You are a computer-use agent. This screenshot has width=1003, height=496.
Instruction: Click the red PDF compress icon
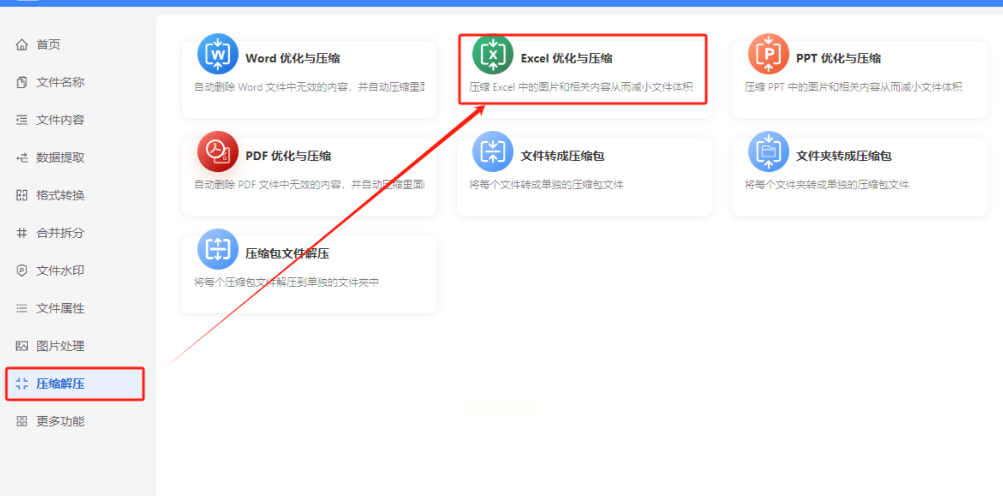point(218,152)
